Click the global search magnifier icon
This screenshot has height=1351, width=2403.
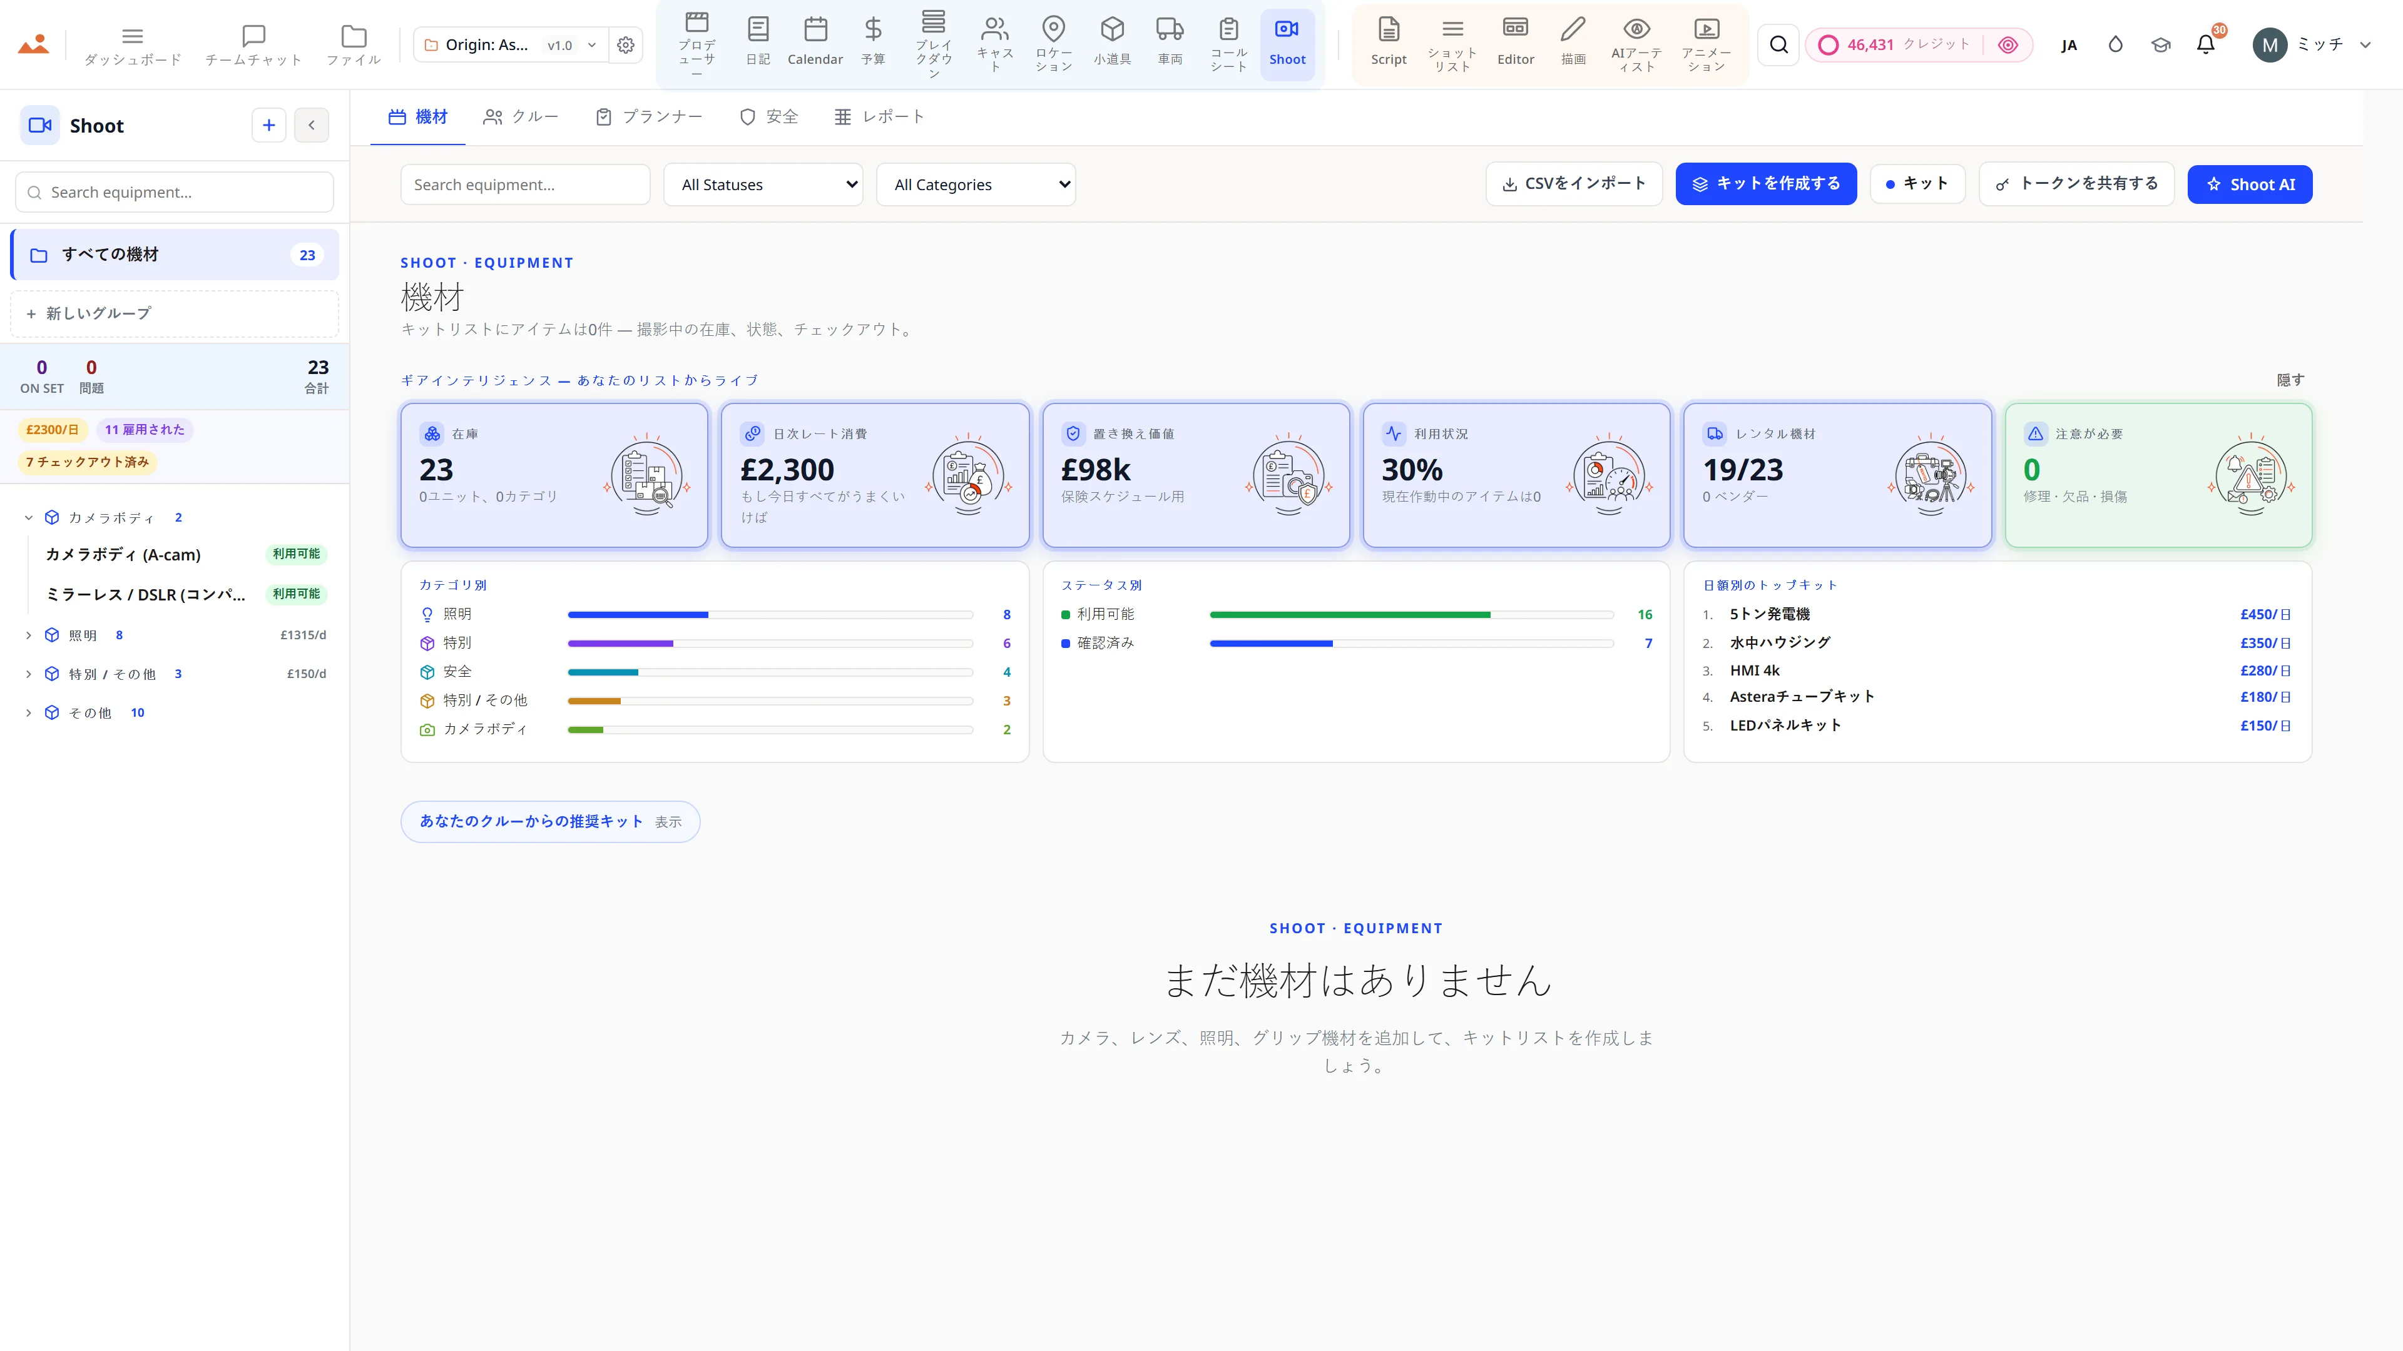1779,45
